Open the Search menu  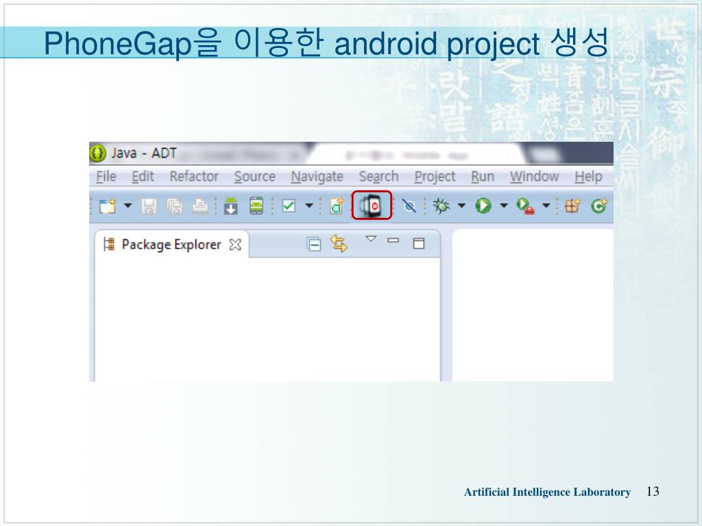point(378,176)
